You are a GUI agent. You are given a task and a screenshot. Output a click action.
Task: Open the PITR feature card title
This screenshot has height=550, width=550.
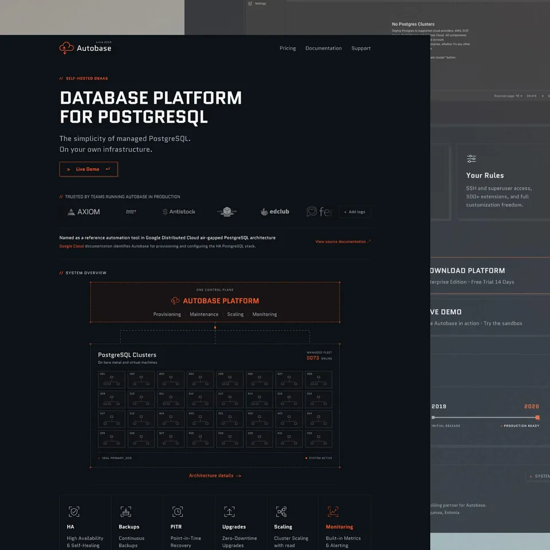(x=176, y=527)
